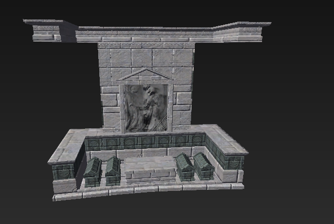
Task: Select the leftmost green sarcophagus
Action: (x=93, y=171)
